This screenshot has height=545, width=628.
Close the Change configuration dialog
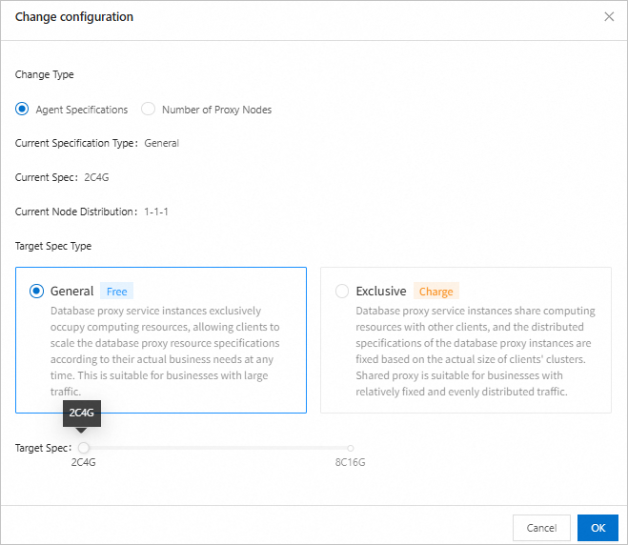tap(610, 17)
